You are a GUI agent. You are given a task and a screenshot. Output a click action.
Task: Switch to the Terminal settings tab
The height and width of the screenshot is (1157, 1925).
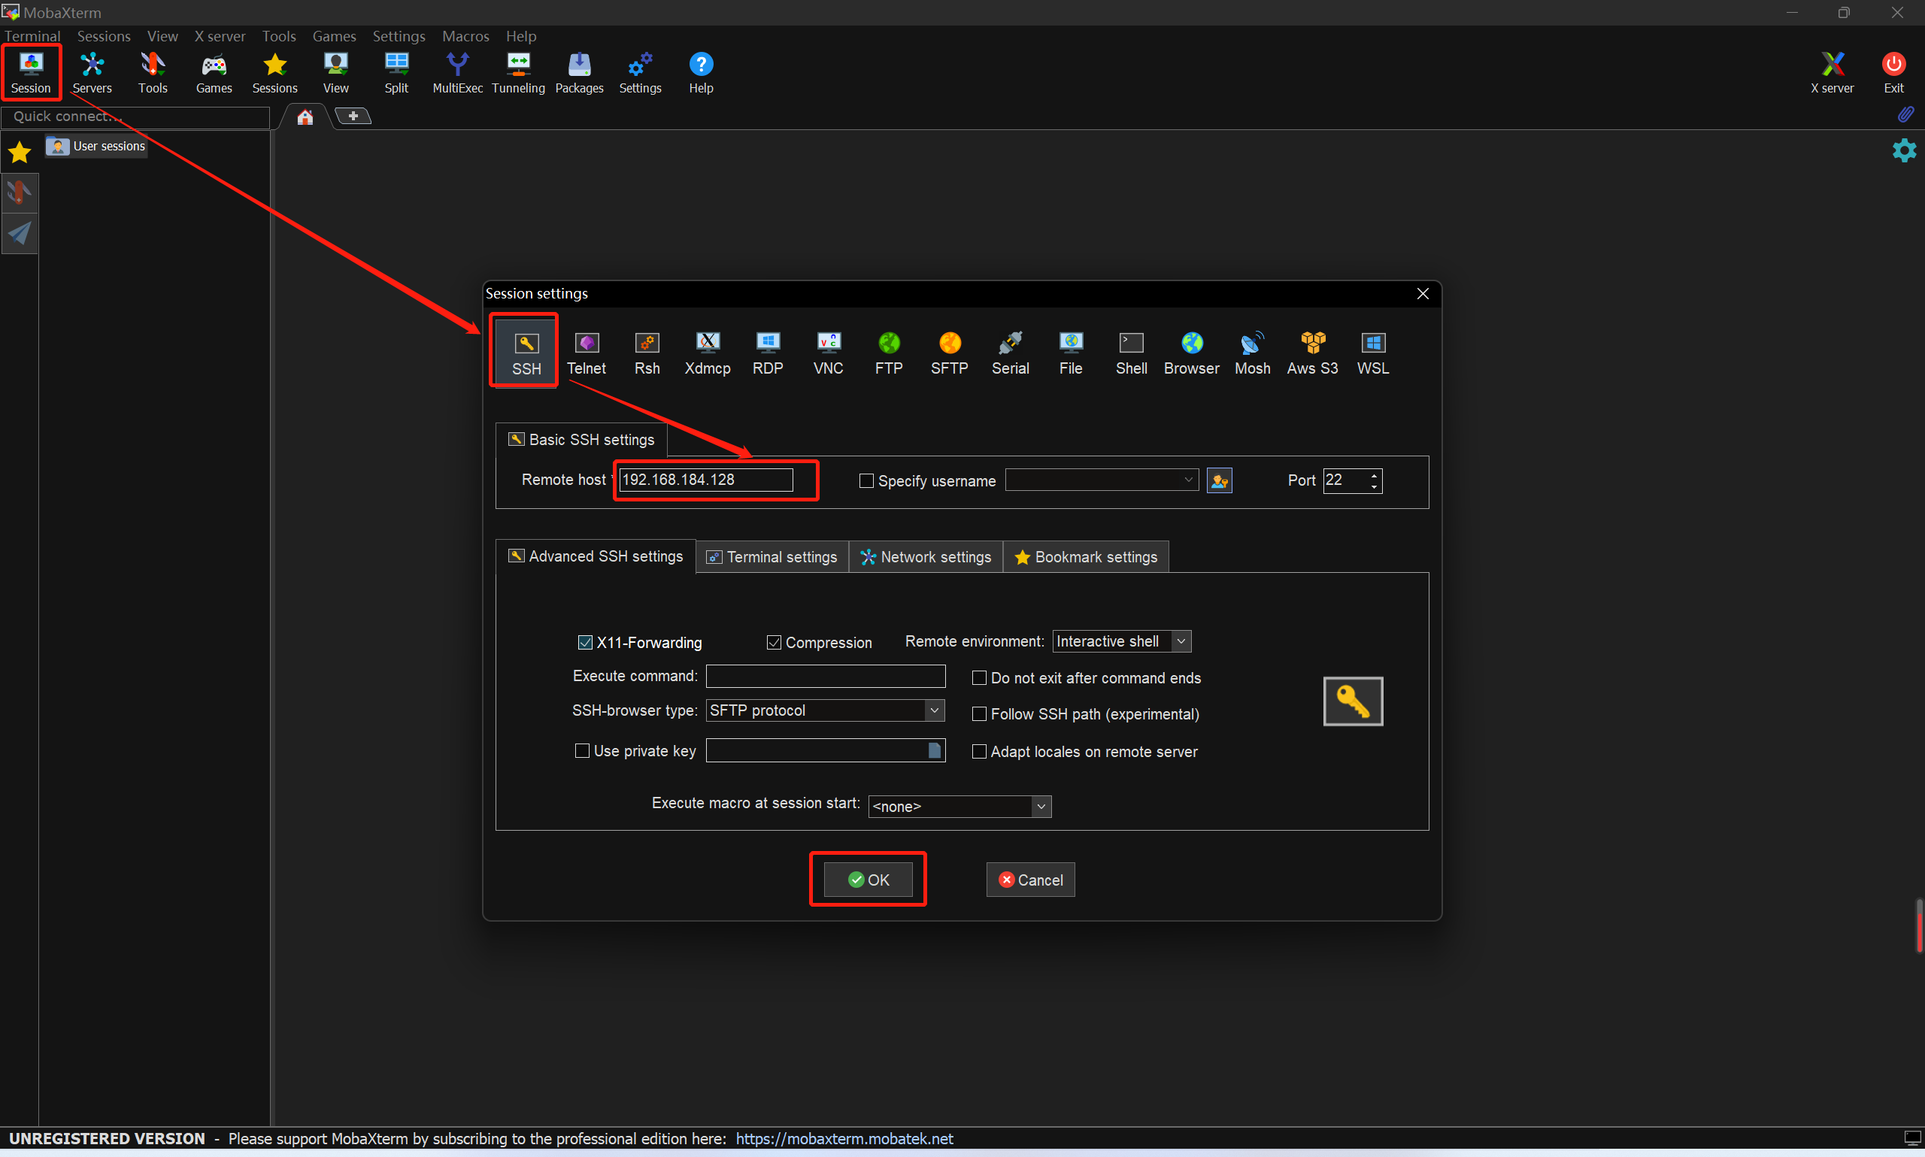[x=772, y=557]
